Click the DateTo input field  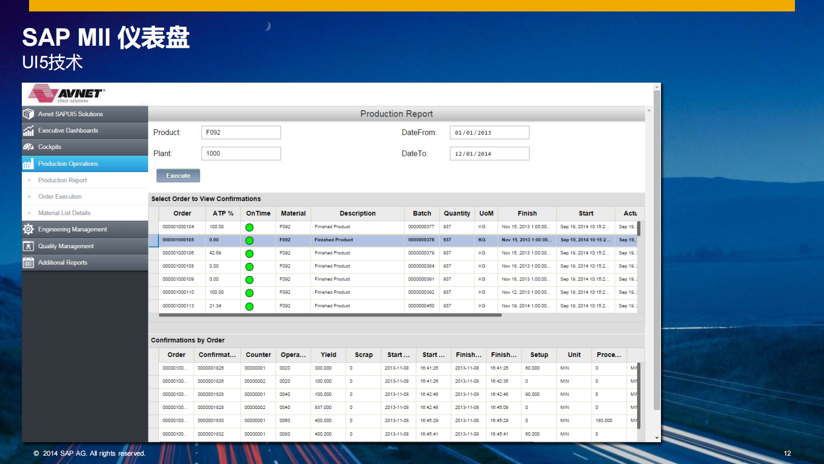pyautogui.click(x=490, y=153)
